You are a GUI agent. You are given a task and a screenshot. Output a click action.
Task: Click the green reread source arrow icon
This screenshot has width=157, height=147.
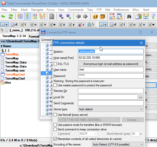coord(3,16)
